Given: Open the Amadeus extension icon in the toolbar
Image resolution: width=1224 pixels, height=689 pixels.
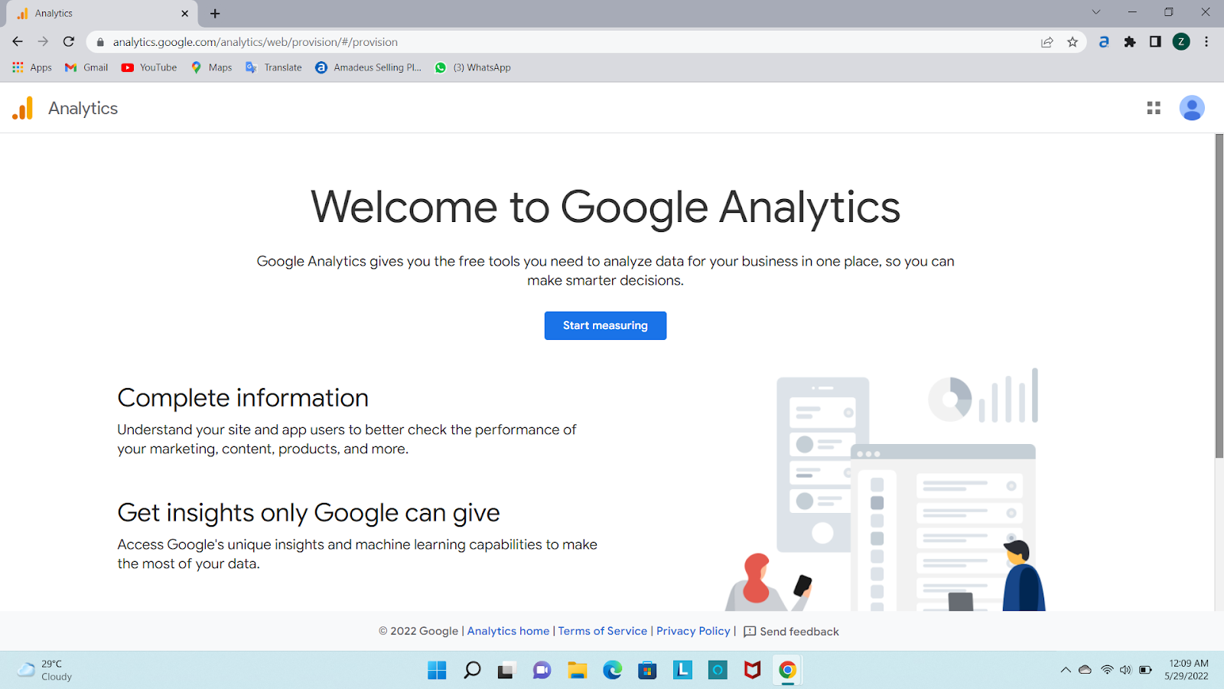Looking at the screenshot, I should click(1104, 42).
